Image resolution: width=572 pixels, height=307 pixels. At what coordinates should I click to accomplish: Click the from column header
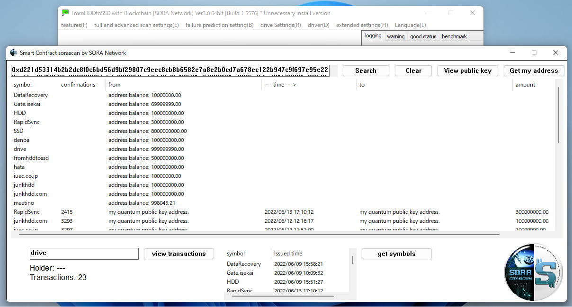click(183, 85)
